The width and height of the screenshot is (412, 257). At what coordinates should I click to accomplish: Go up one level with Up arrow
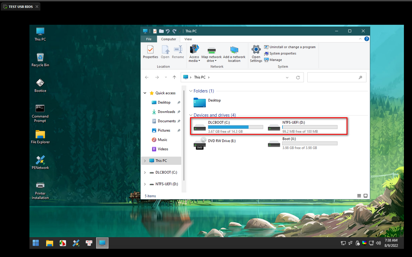coord(174,77)
